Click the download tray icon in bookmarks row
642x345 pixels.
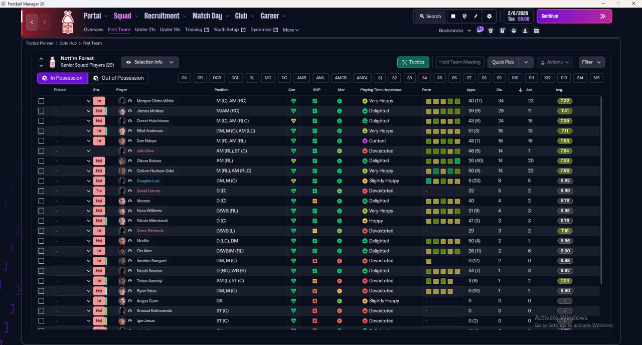(x=525, y=31)
